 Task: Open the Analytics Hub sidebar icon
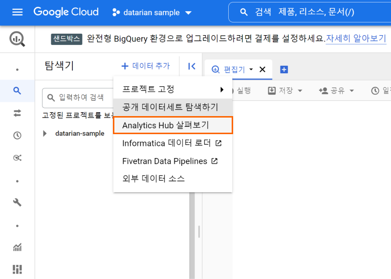tap(17, 158)
